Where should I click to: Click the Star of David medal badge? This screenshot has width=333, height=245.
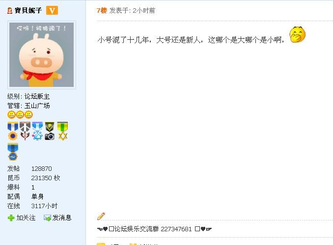[62, 131]
